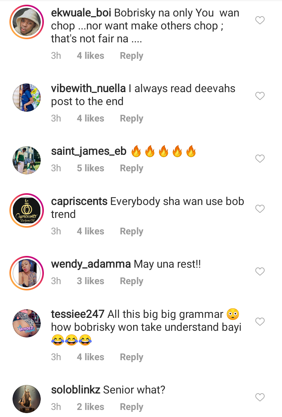Reply to soloblinkz's comment
282x417 pixels.
132,407
